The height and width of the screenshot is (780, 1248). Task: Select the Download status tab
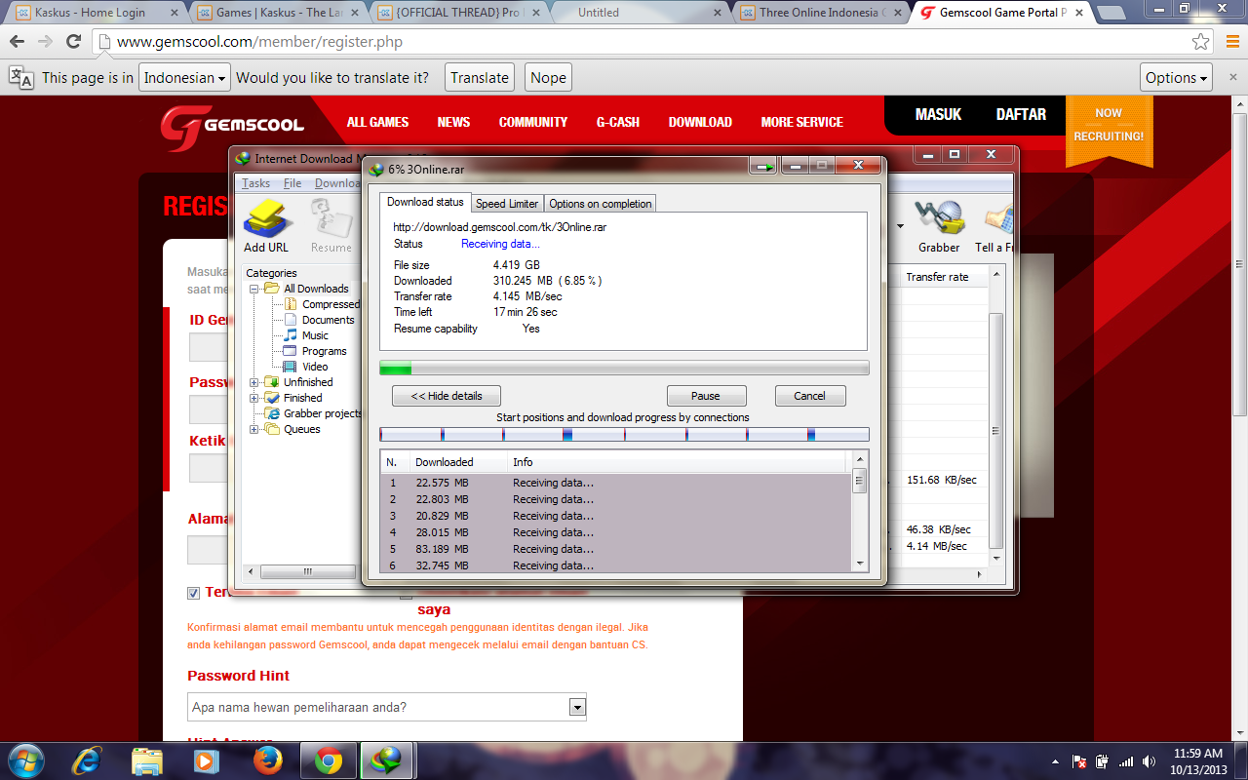coord(425,202)
